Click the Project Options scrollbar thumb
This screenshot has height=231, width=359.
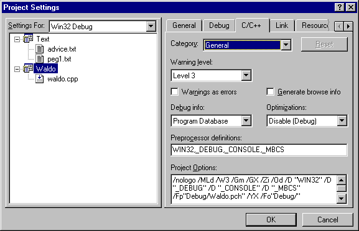pyautogui.click(x=342, y=188)
